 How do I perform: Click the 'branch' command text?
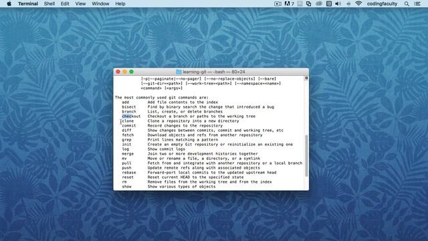(x=129, y=112)
